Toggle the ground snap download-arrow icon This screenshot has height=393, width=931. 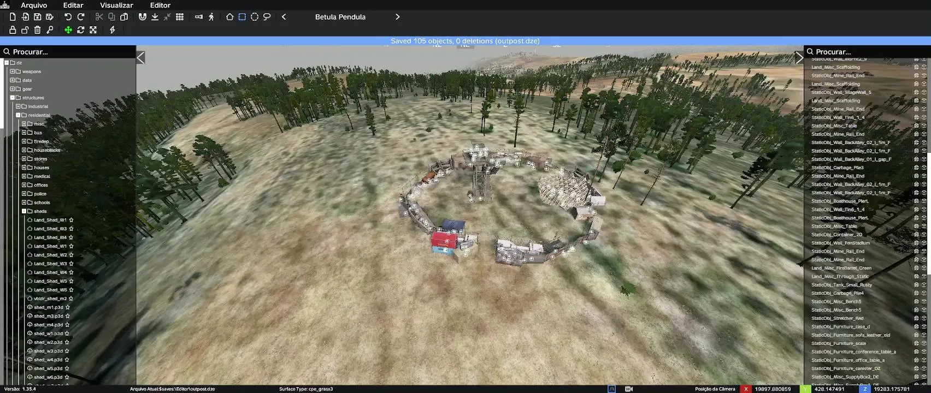coord(155,17)
